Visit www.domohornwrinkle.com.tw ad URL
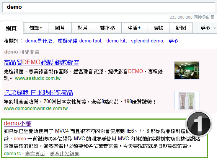This screenshot has height=159, width=217. point(36,109)
